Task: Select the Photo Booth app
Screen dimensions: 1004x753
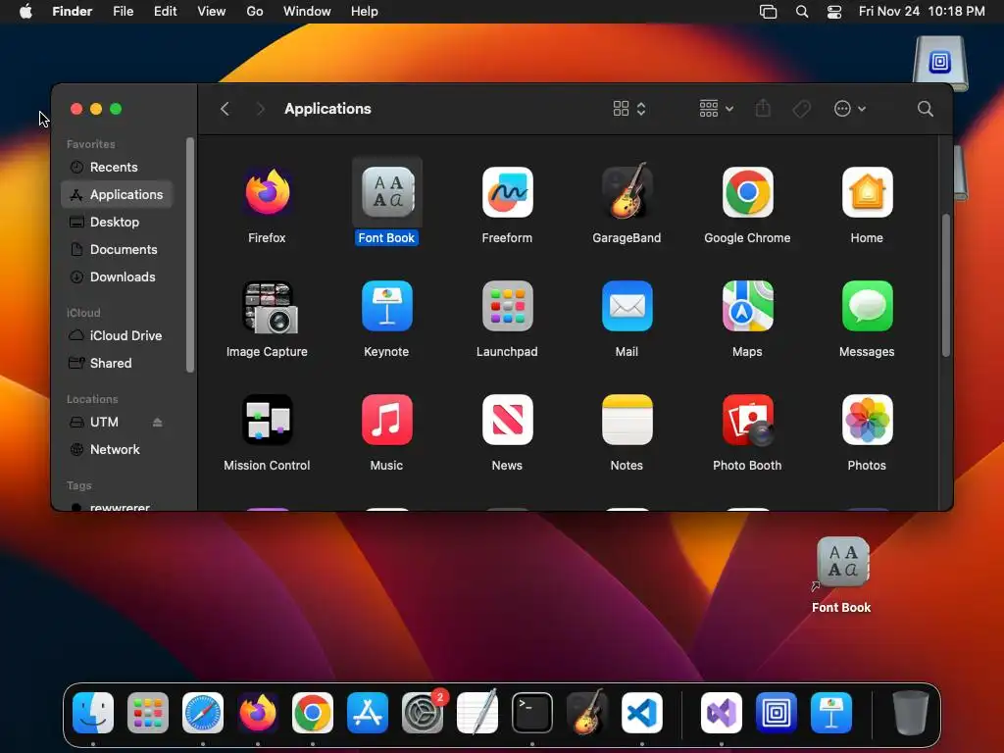Action: (747, 420)
